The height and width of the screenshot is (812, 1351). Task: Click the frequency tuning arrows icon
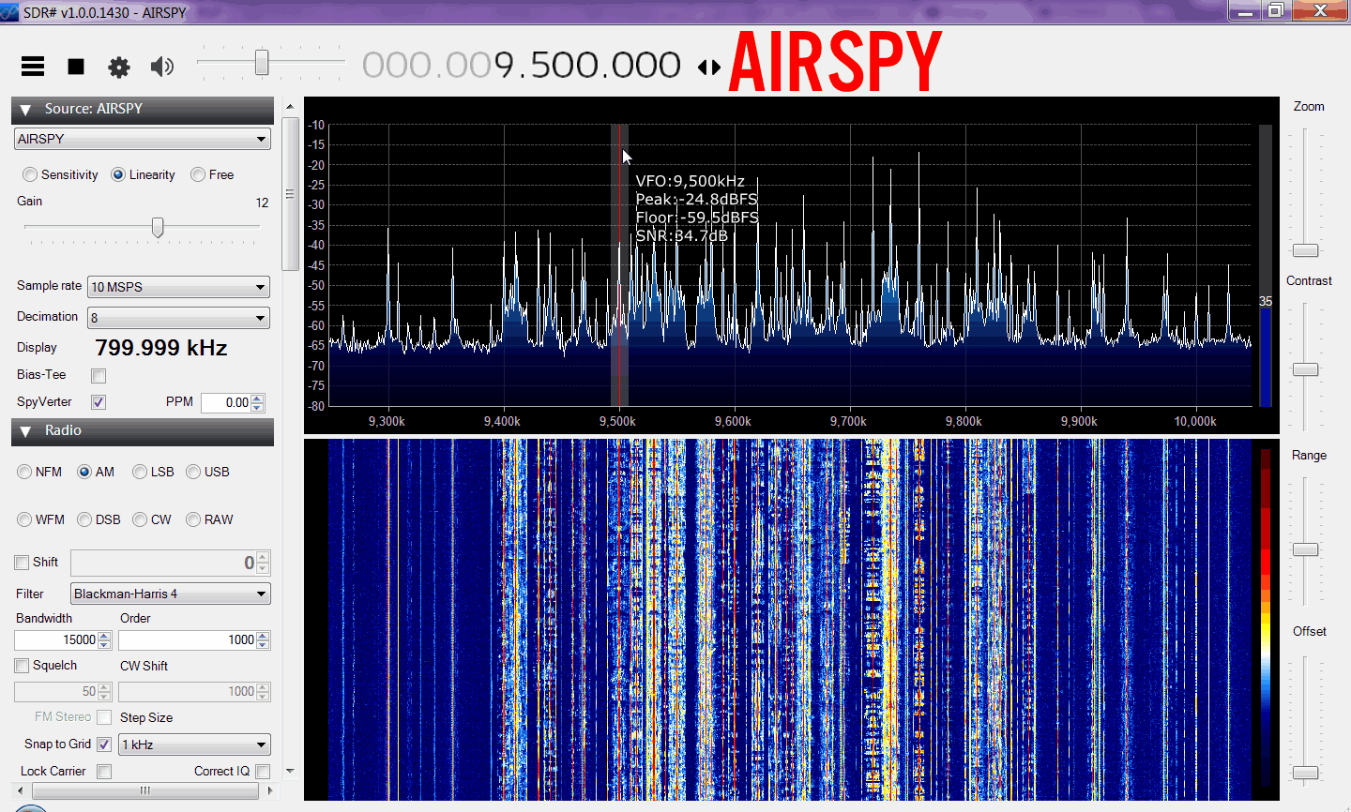coord(709,67)
